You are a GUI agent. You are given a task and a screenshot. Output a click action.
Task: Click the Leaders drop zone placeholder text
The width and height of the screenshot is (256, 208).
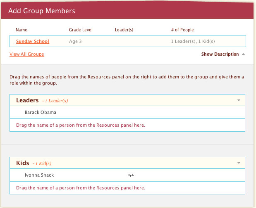tap(81, 125)
